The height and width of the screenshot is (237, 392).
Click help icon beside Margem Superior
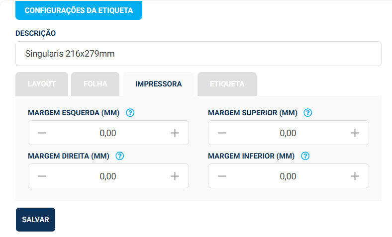pos(308,113)
